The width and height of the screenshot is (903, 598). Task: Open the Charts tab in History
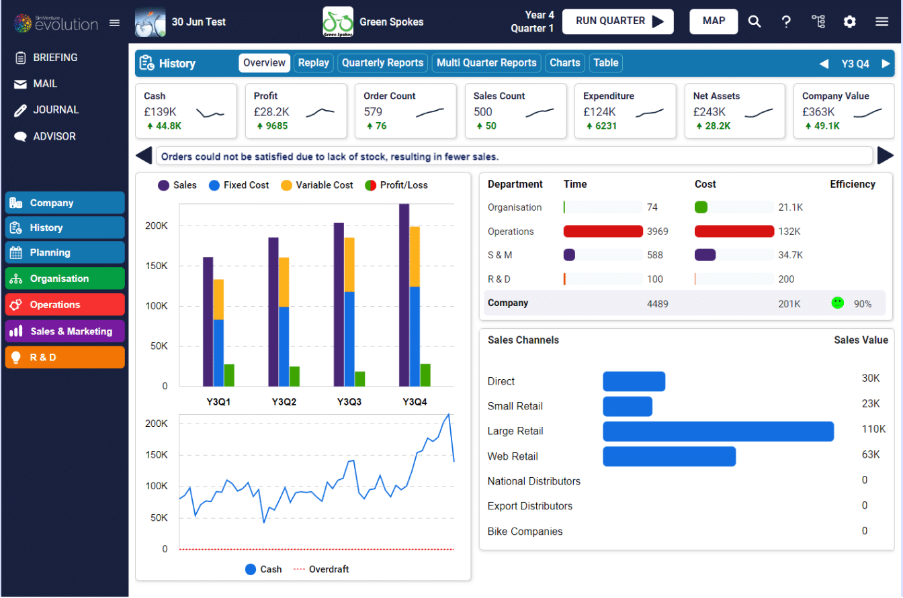pyautogui.click(x=564, y=62)
